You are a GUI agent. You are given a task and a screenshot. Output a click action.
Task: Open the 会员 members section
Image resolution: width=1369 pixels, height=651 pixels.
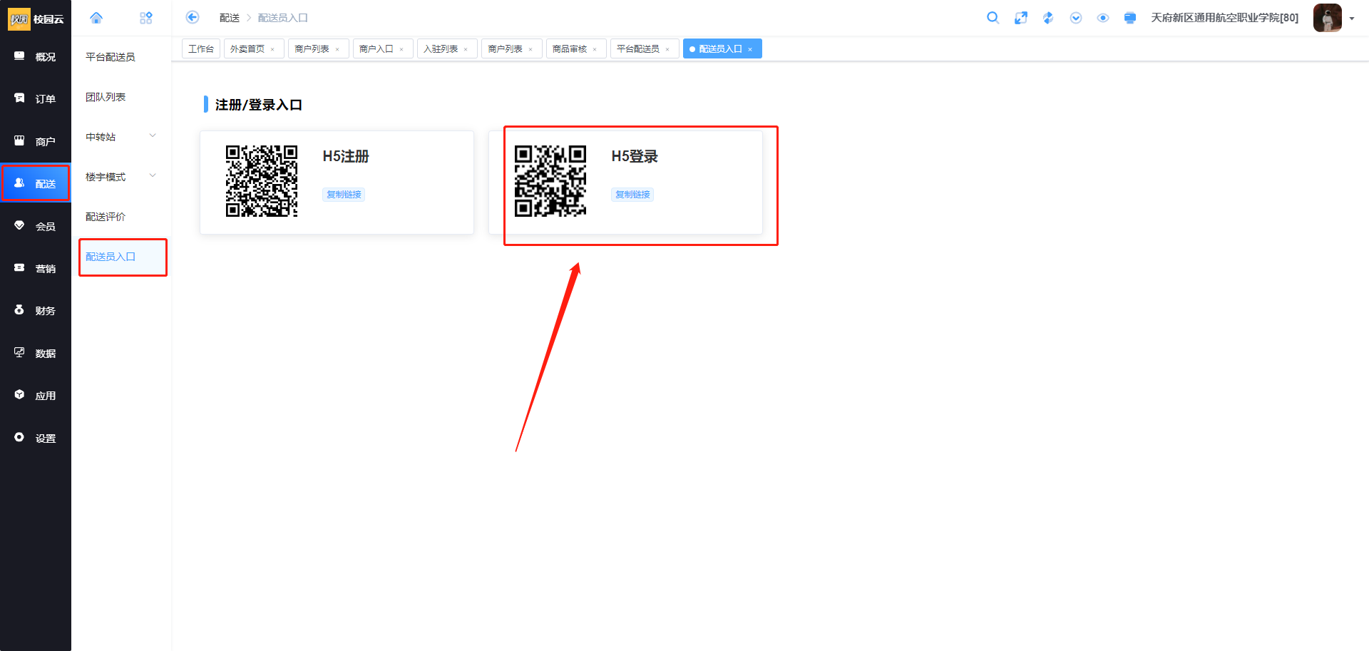pos(36,226)
